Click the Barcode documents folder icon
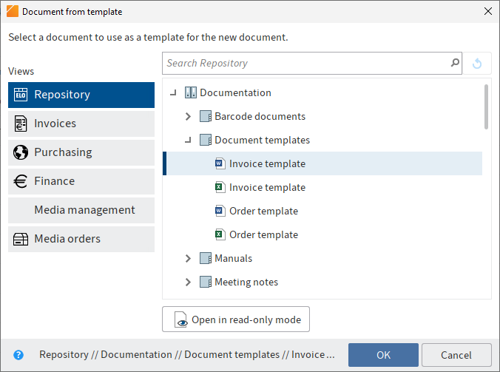 (206, 116)
